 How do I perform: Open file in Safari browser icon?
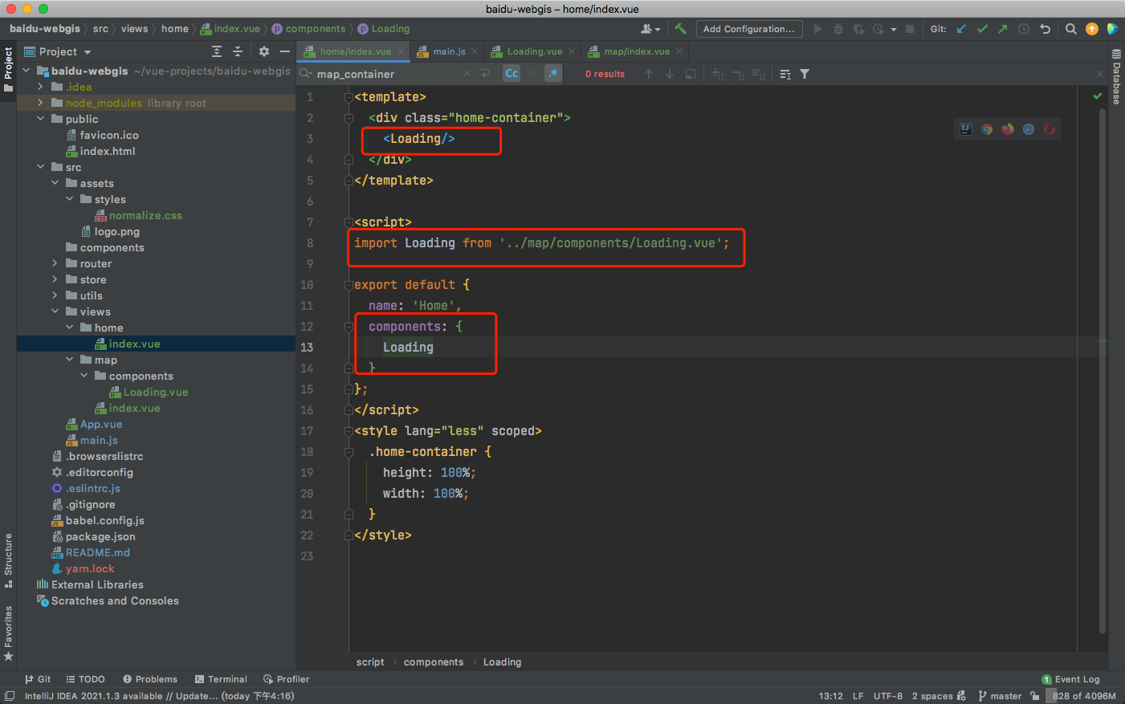point(1029,129)
